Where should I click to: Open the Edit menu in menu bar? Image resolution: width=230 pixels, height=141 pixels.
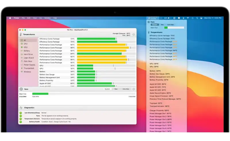(29, 18)
